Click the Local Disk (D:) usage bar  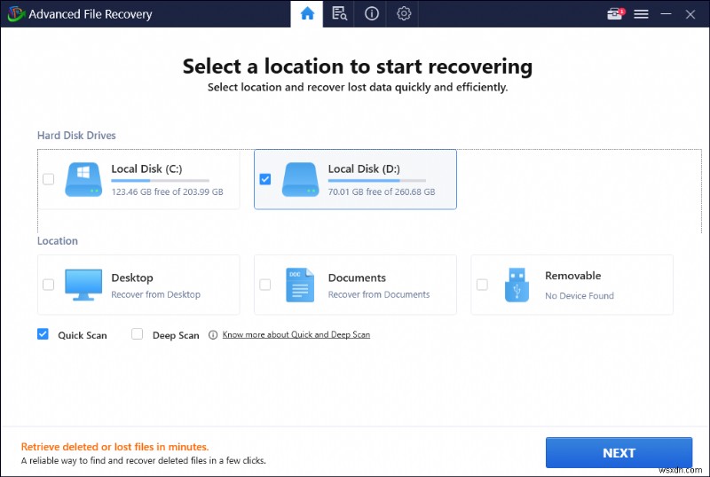pyautogui.click(x=376, y=181)
